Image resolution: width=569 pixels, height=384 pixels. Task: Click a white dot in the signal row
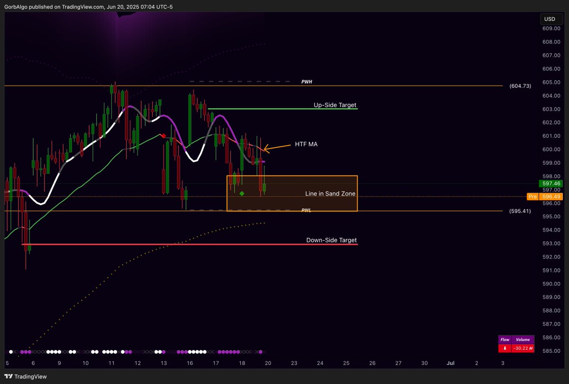(57, 352)
